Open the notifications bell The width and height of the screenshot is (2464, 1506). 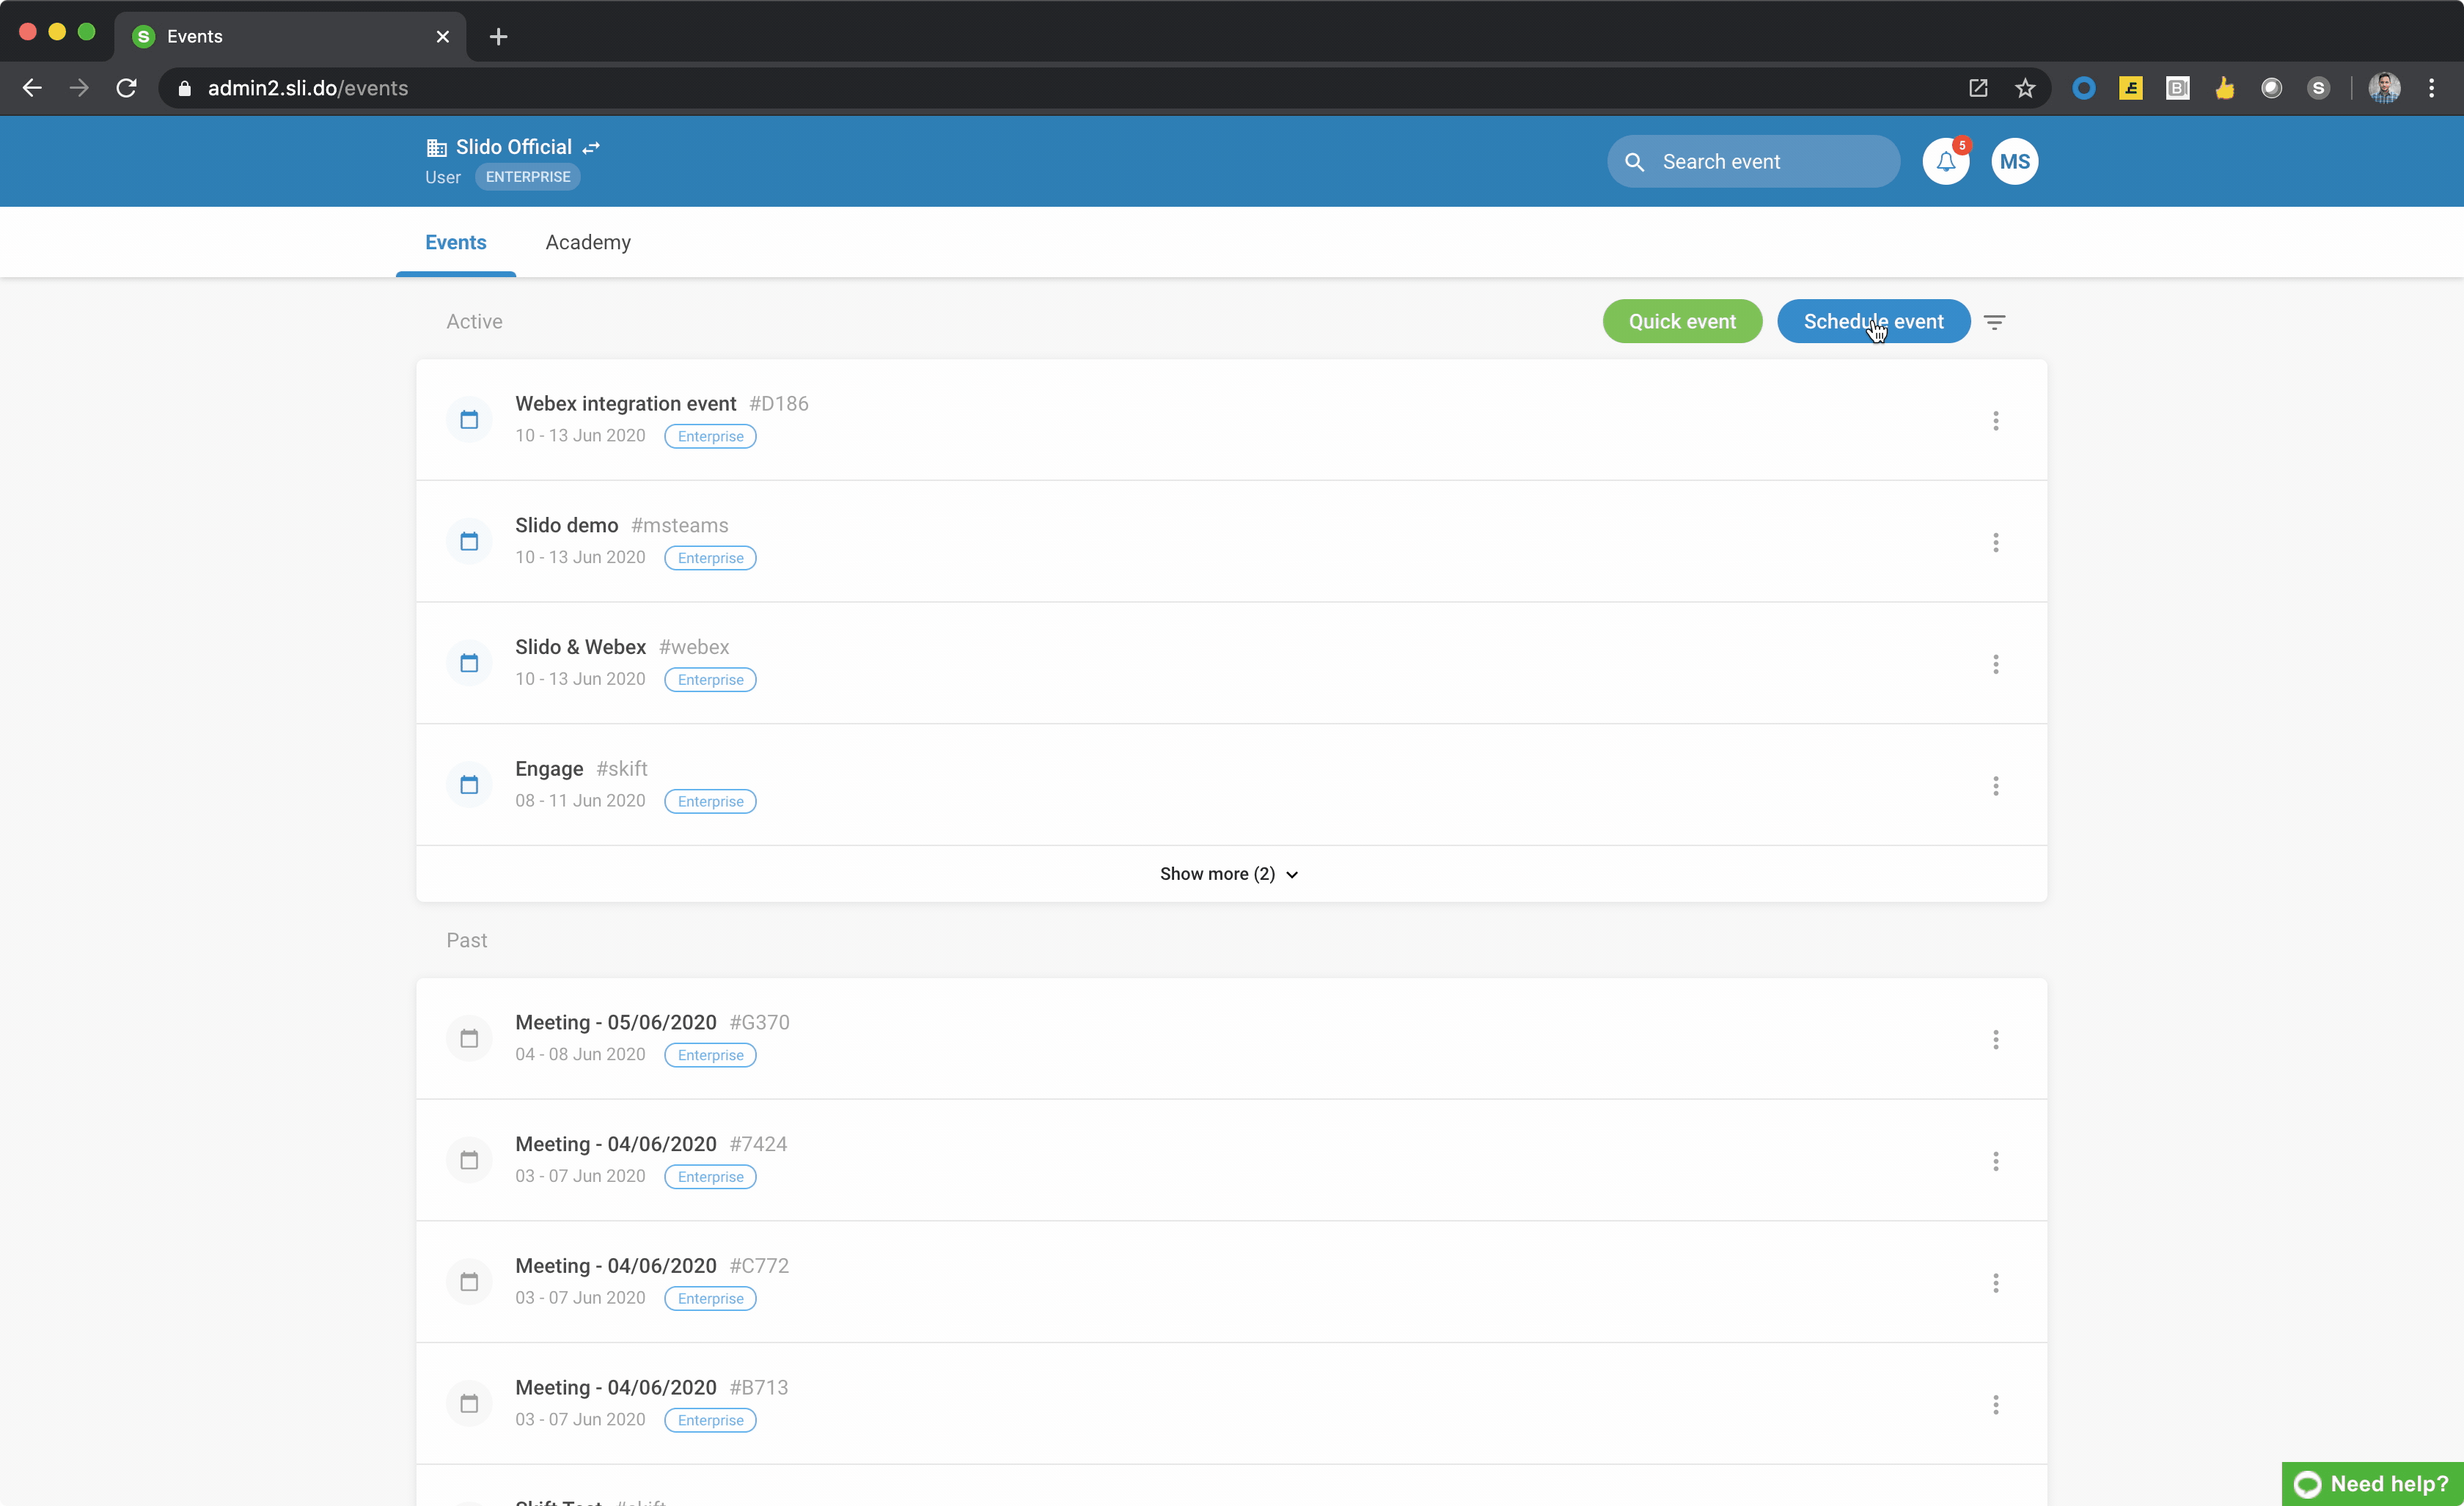coord(1945,161)
